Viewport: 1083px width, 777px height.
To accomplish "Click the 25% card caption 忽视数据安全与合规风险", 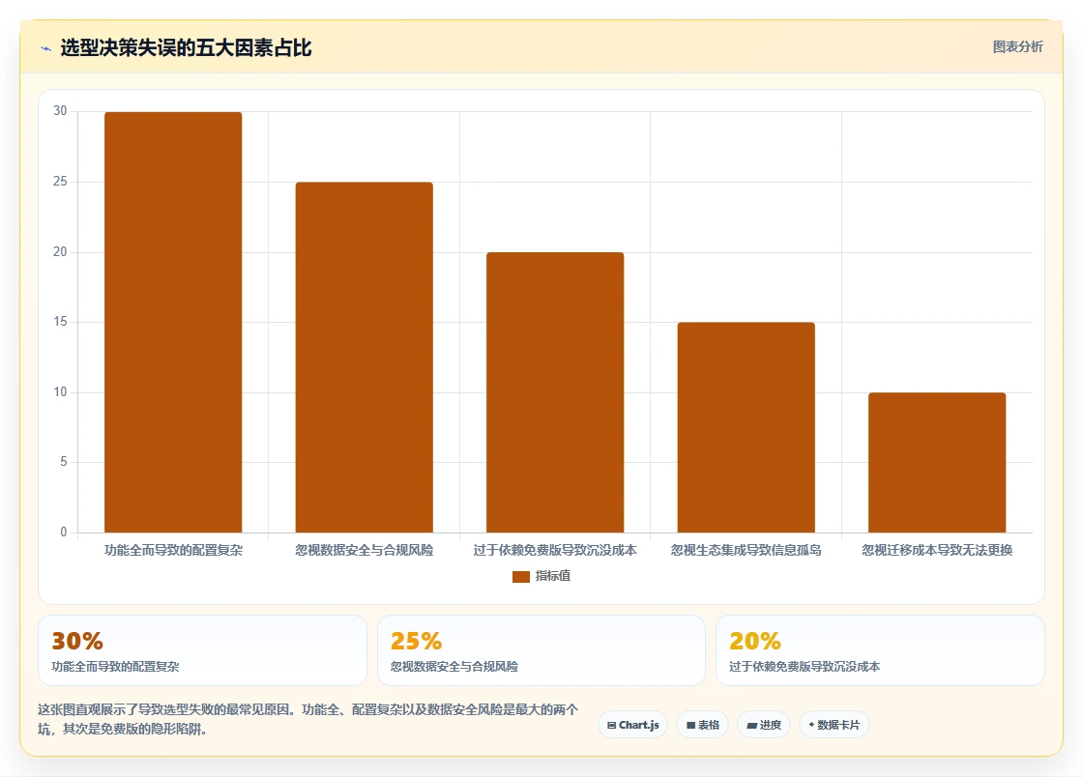I will (x=454, y=667).
